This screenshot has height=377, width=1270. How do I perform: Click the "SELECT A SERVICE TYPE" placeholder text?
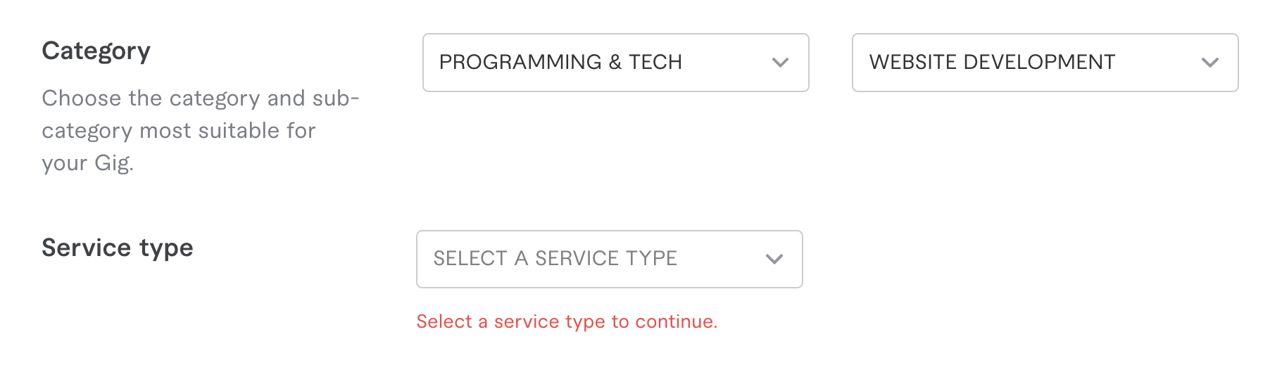pyautogui.click(x=555, y=258)
